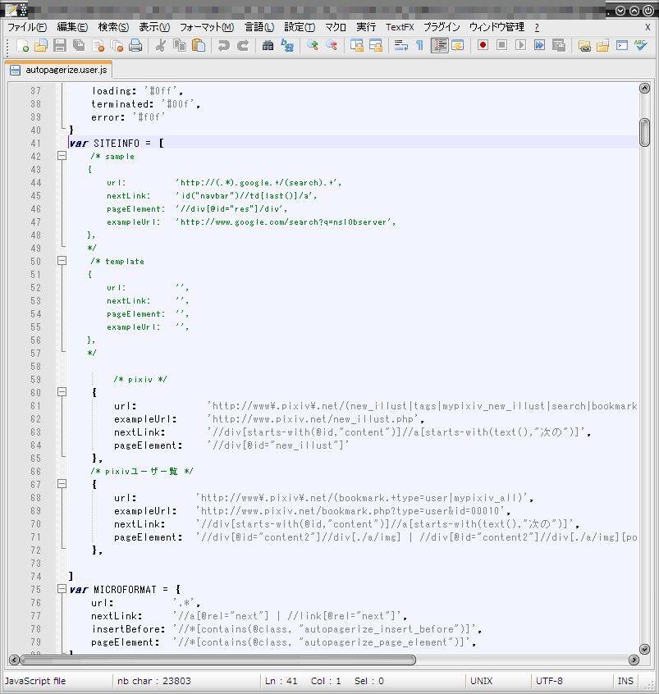Viewport: 659px width, 694px height.
Task: Collapse the fold marker at the template comment
Action: (x=62, y=262)
